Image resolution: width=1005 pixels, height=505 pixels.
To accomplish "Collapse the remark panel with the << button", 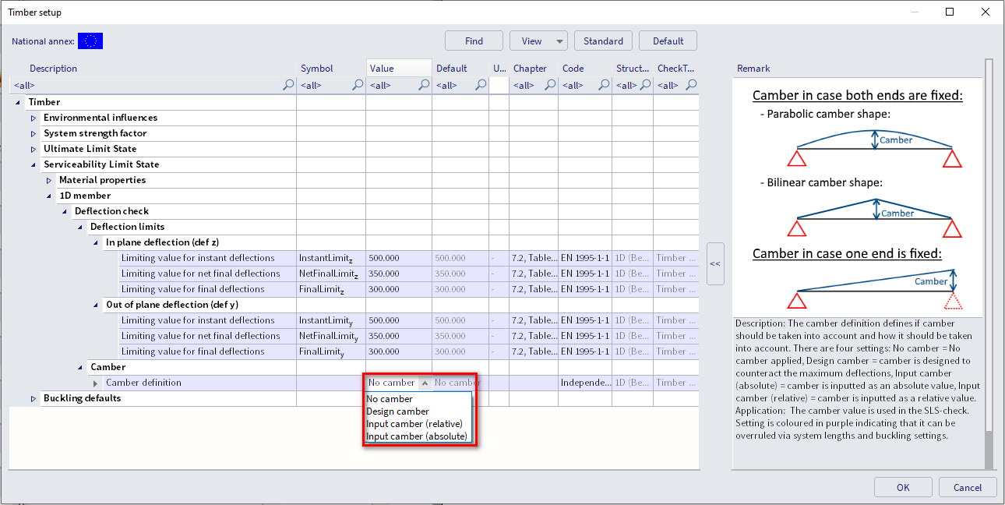I will (714, 263).
